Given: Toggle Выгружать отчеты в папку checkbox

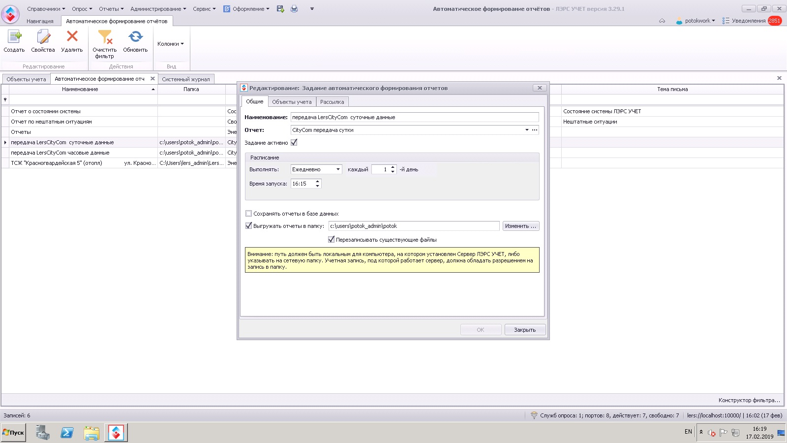Looking at the screenshot, I should pos(248,226).
